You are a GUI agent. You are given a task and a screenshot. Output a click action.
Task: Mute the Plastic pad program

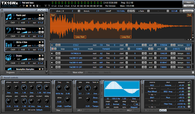40,19
